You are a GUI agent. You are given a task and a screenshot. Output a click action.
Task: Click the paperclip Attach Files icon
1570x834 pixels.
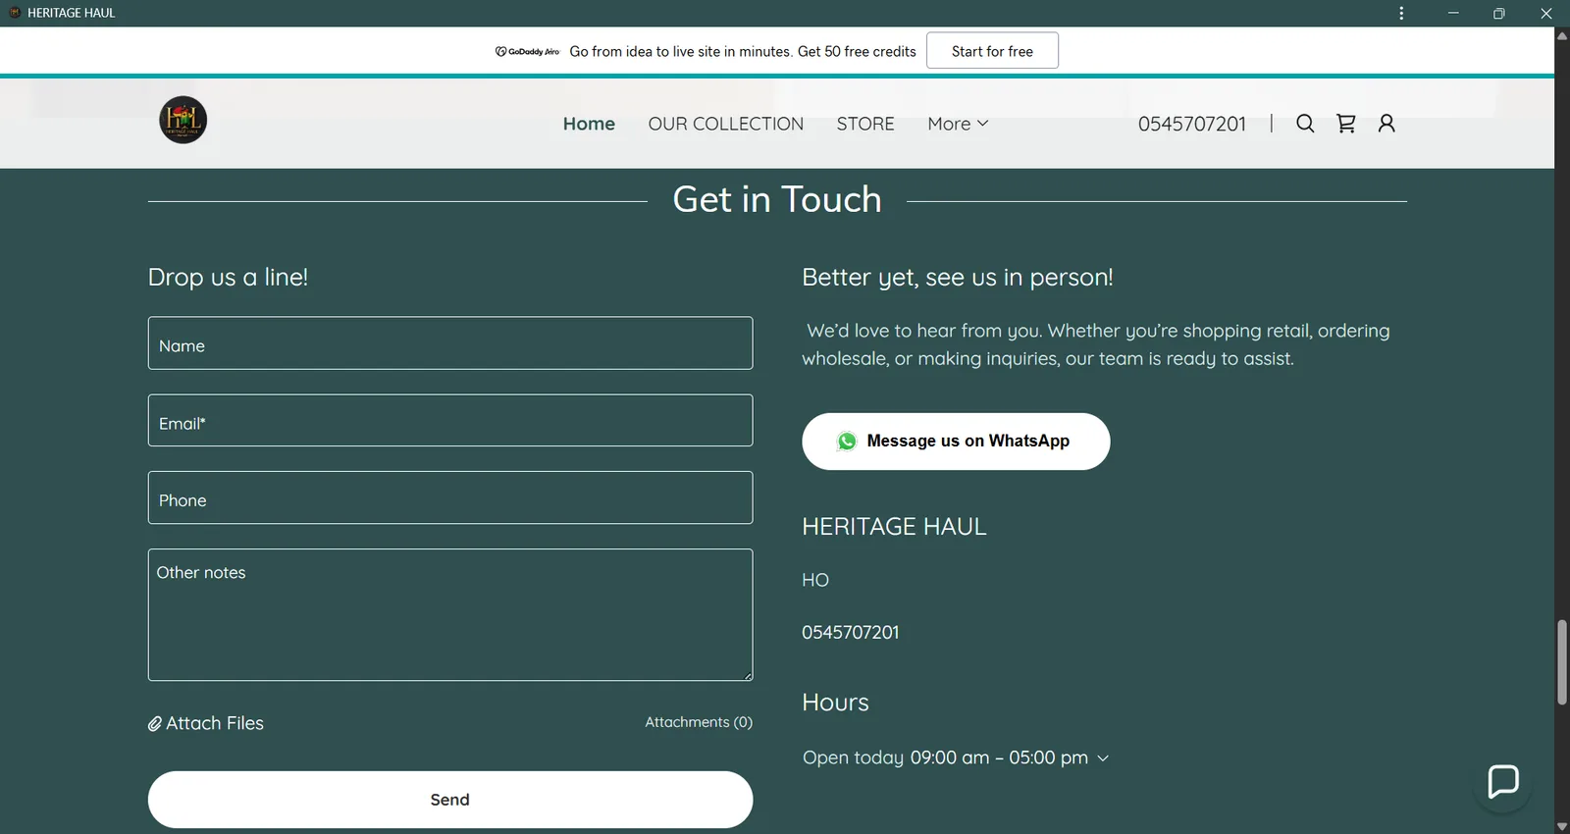pyautogui.click(x=155, y=724)
